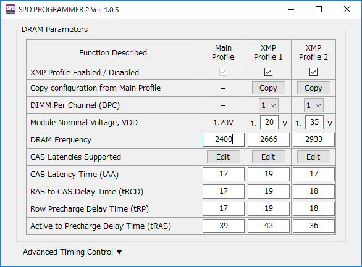Image resolution: width=362 pixels, height=267 pixels.
Task: Click the DIMM Per Channel (DPC) label
Action: (x=75, y=105)
